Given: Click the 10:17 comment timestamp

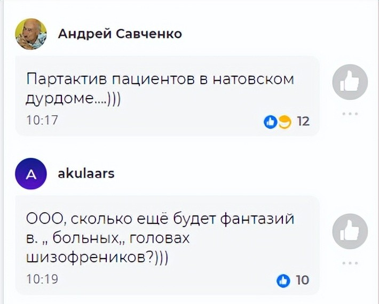Looking at the screenshot, I should pos(42,121).
